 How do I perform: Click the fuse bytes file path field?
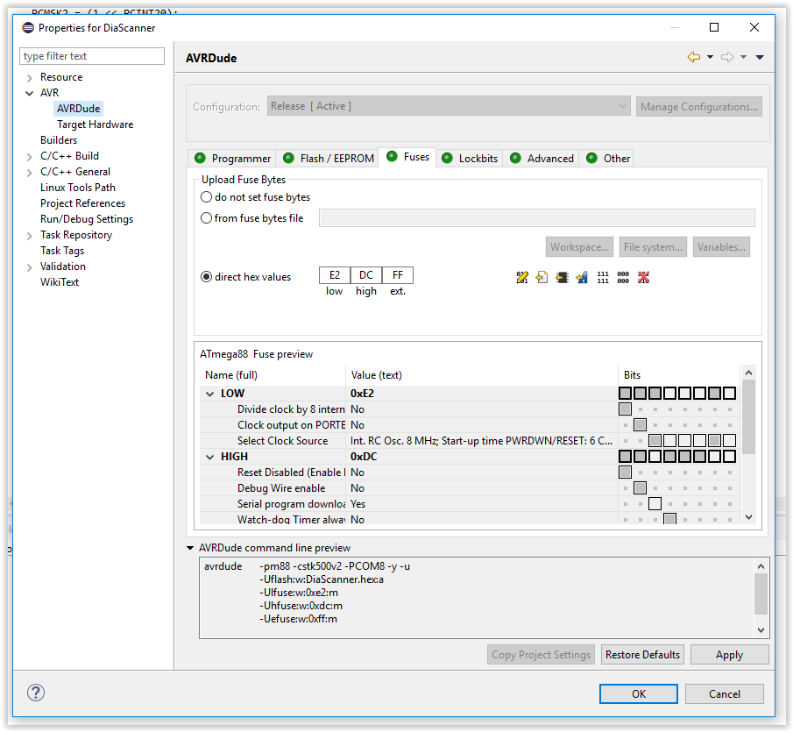536,218
